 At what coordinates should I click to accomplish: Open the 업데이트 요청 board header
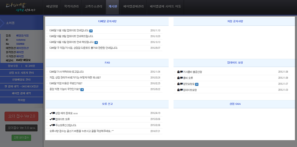point(235,62)
